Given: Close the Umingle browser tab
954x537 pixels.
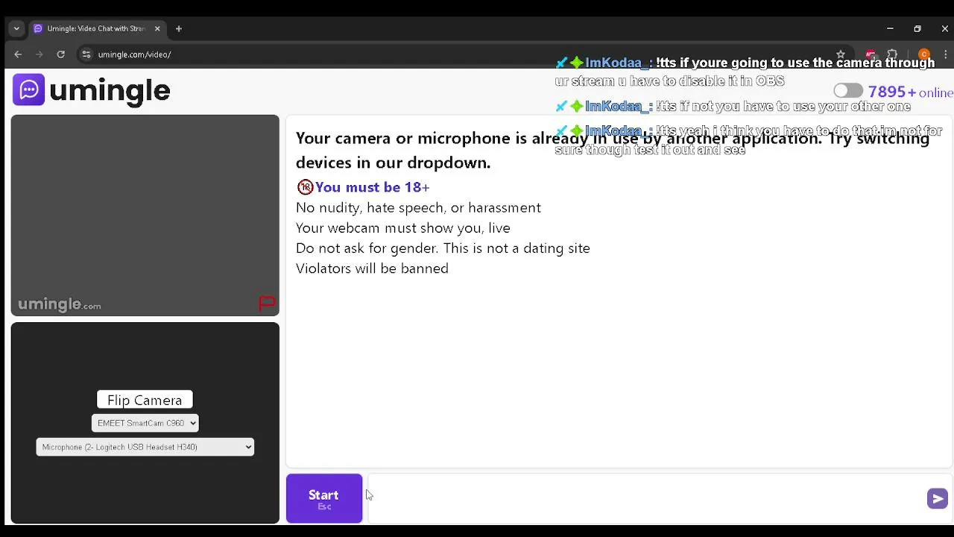Looking at the screenshot, I should [157, 28].
